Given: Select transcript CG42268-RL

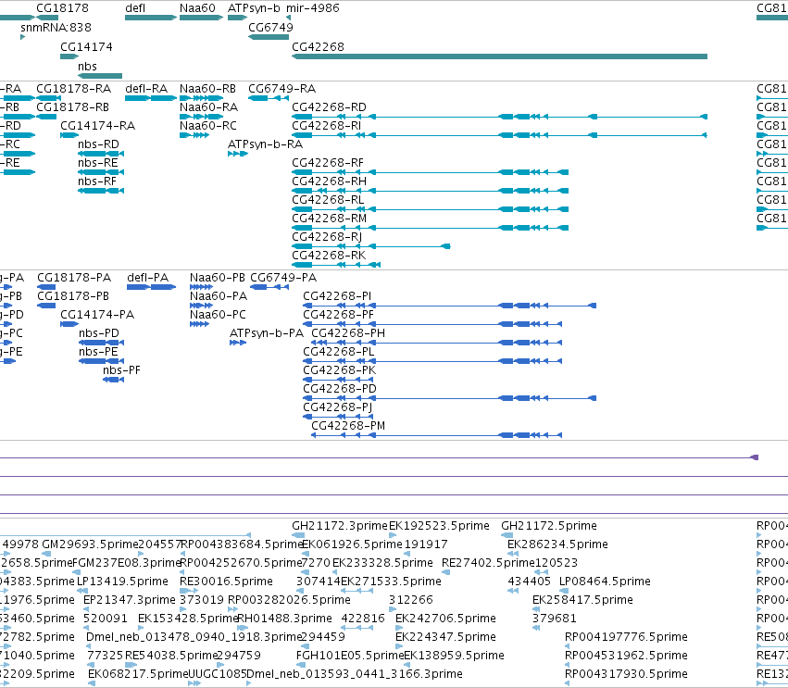Looking at the screenshot, I should coord(431,209).
